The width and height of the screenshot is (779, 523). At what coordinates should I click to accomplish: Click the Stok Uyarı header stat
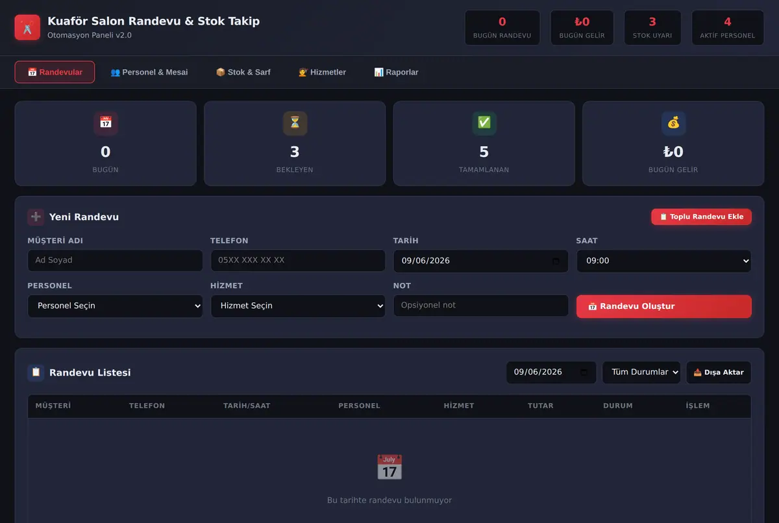click(x=652, y=28)
